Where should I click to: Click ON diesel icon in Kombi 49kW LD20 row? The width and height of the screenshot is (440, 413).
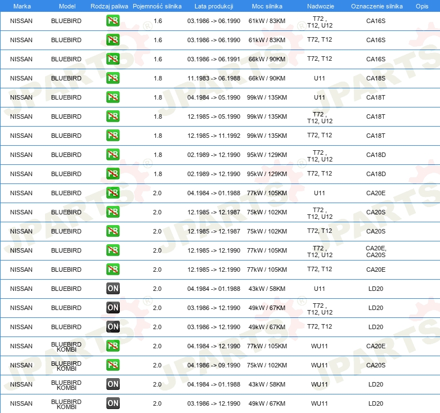(113, 403)
